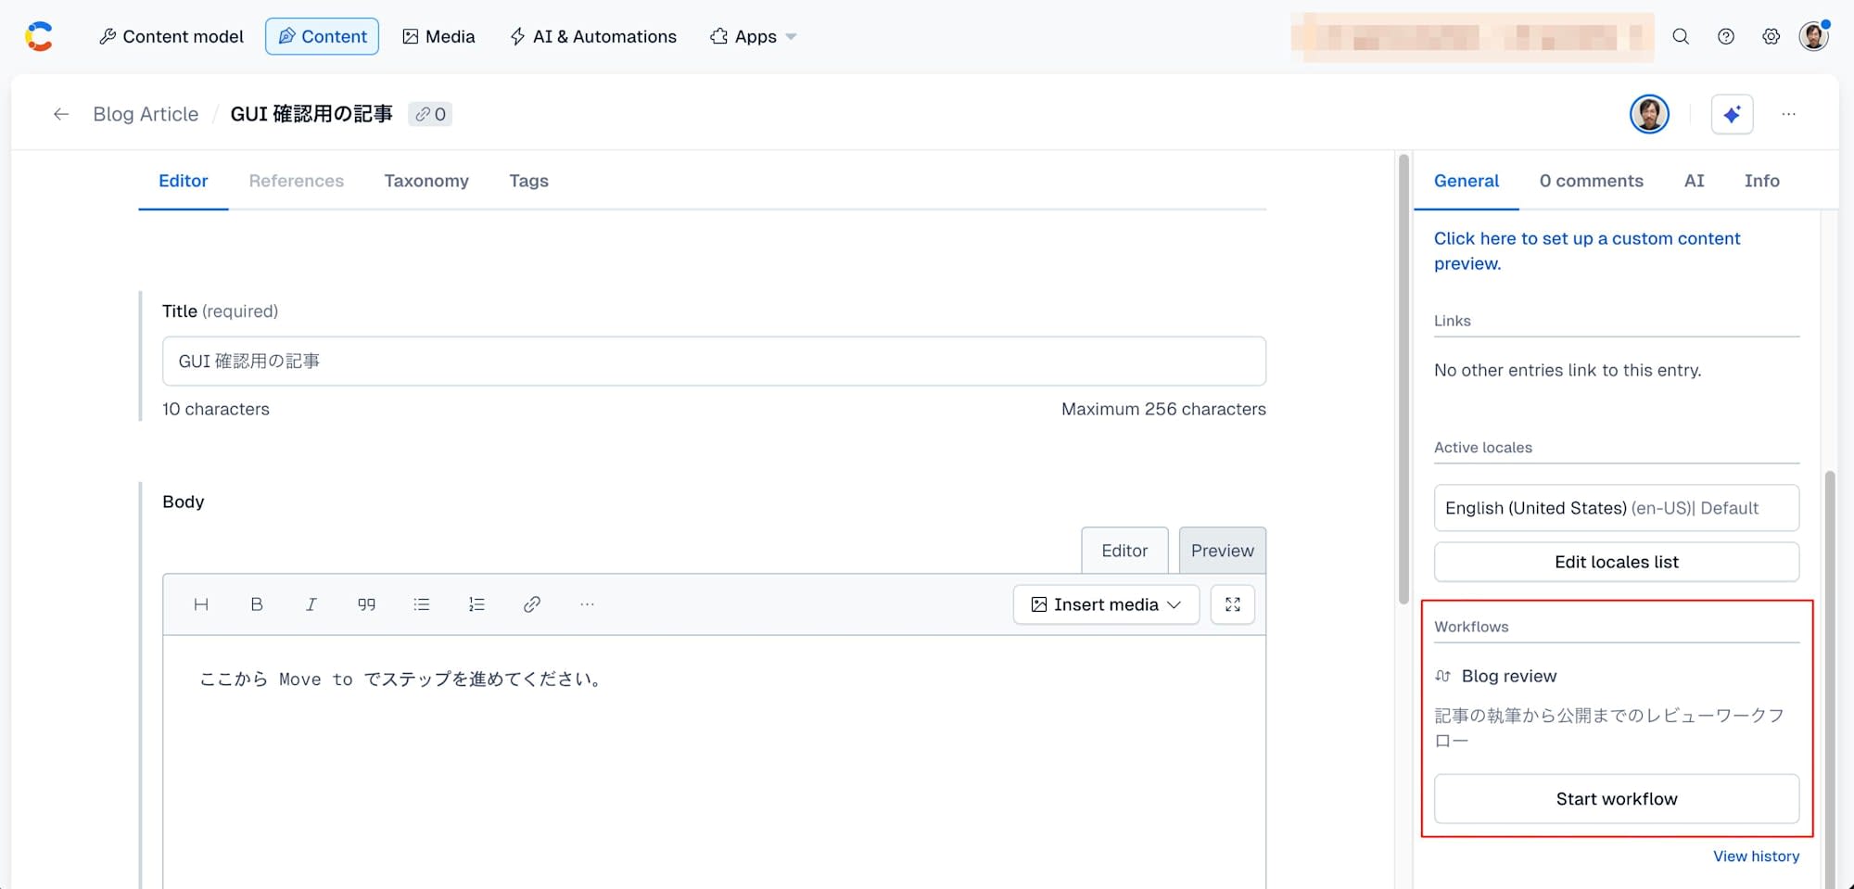Open the Insert media dropdown
1854x889 pixels.
coord(1106,604)
